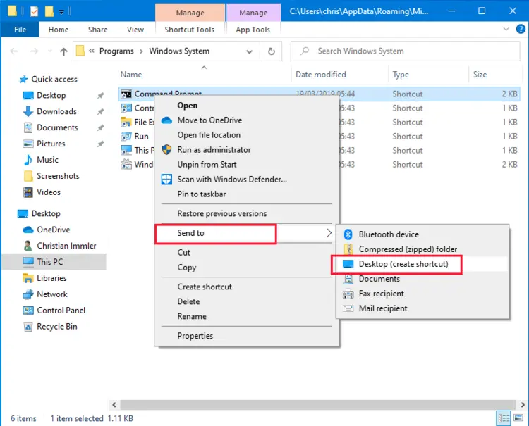Focus the Search Windows System box
Image resolution: width=529 pixels, height=426 pixels.
[405, 51]
